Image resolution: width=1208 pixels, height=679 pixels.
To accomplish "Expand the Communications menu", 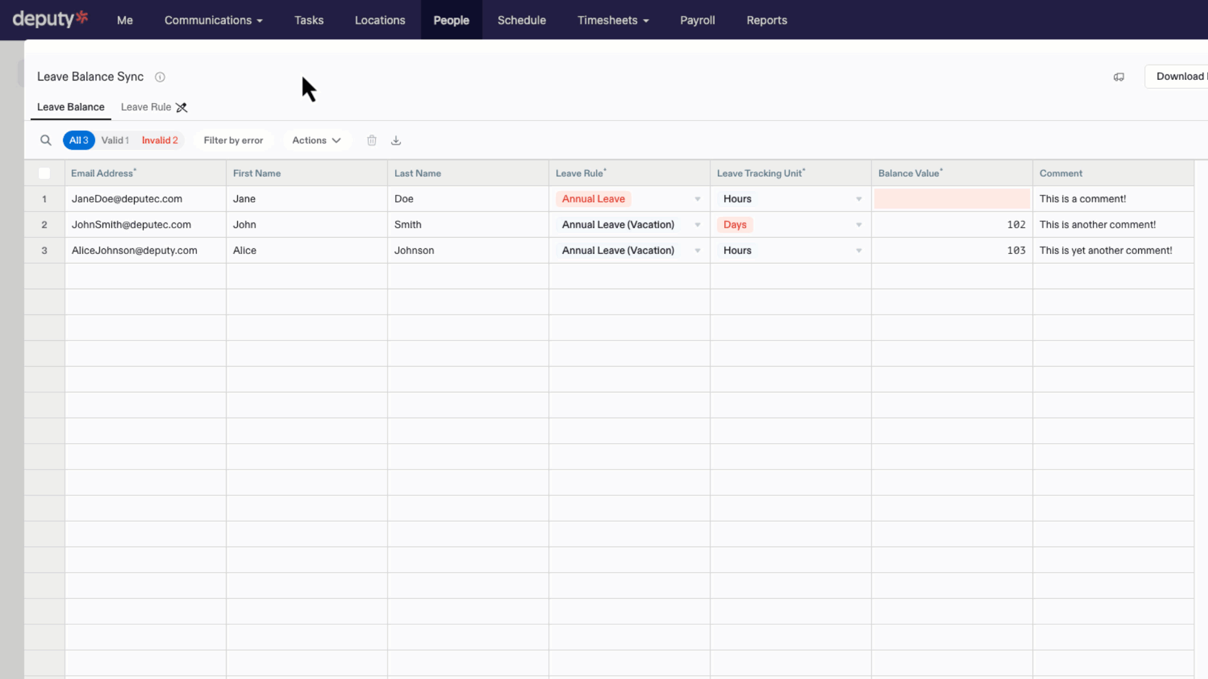I will [213, 20].
